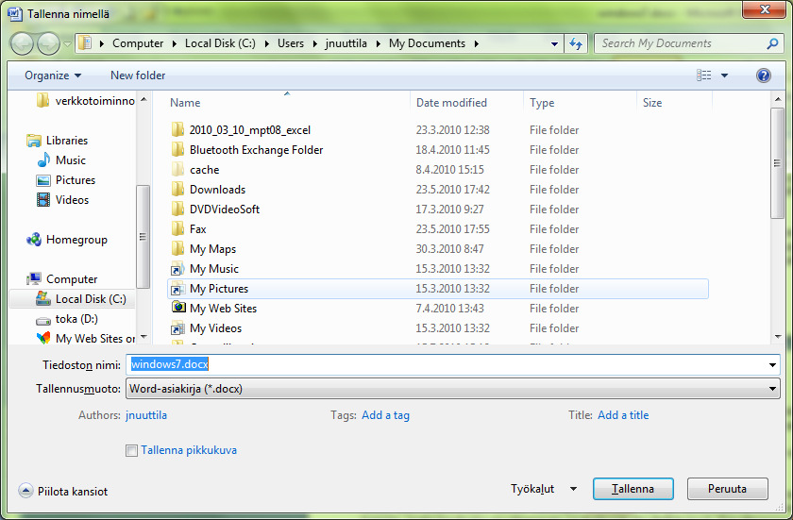The image size is (793, 520).
Task: Go to jnuuttila in the address path
Action: coord(346,43)
